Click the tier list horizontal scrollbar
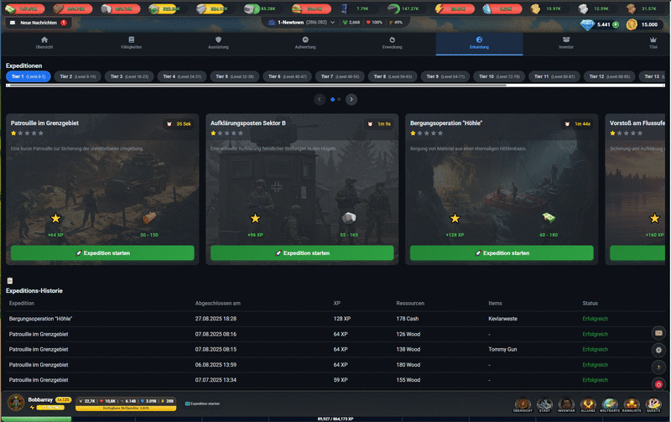Viewport: 671px width, 422px height. [335, 86]
